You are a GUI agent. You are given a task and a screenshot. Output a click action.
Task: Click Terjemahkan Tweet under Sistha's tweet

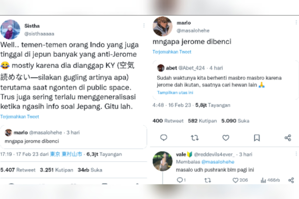20,117
